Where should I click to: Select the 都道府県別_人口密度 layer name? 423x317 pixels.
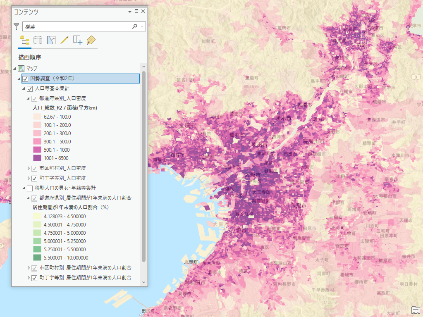pos(62,98)
